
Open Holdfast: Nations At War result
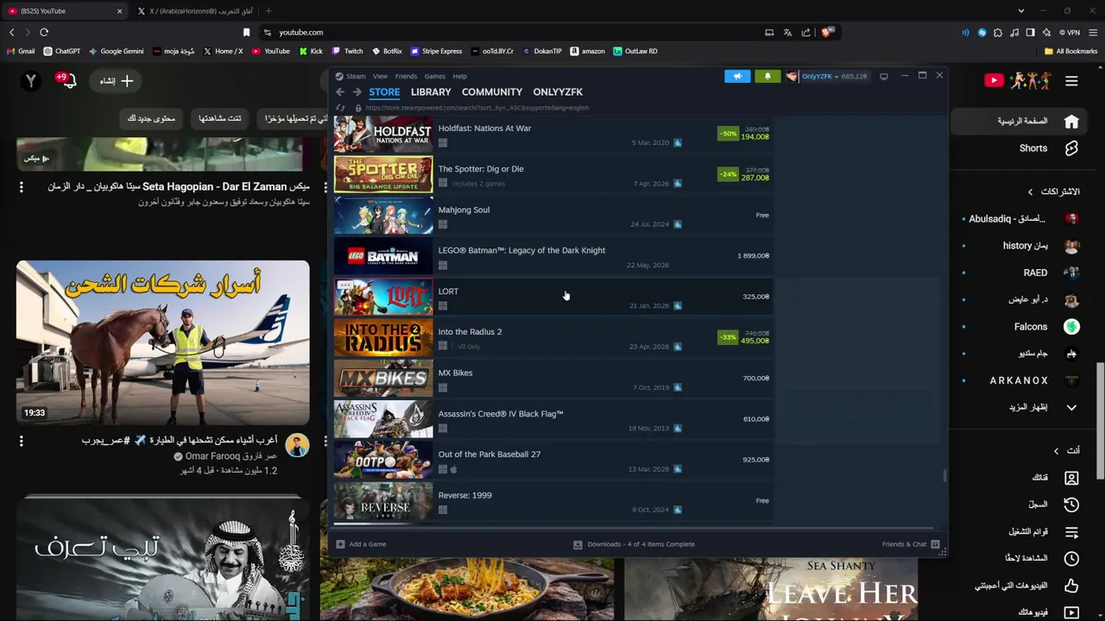[x=552, y=135]
